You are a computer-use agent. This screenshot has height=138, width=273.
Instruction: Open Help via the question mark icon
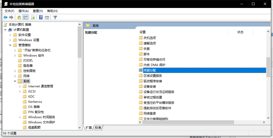pos(41,17)
